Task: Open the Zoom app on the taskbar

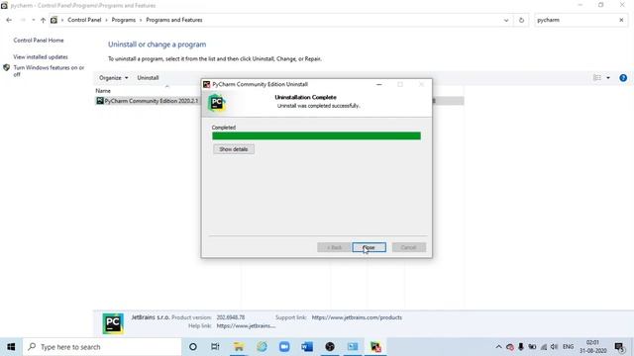Action: [284, 347]
